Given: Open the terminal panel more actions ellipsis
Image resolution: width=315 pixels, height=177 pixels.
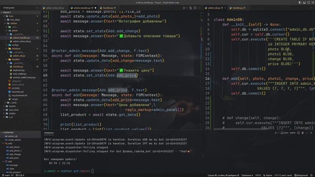Looking at the screenshot, I should click(307, 133).
